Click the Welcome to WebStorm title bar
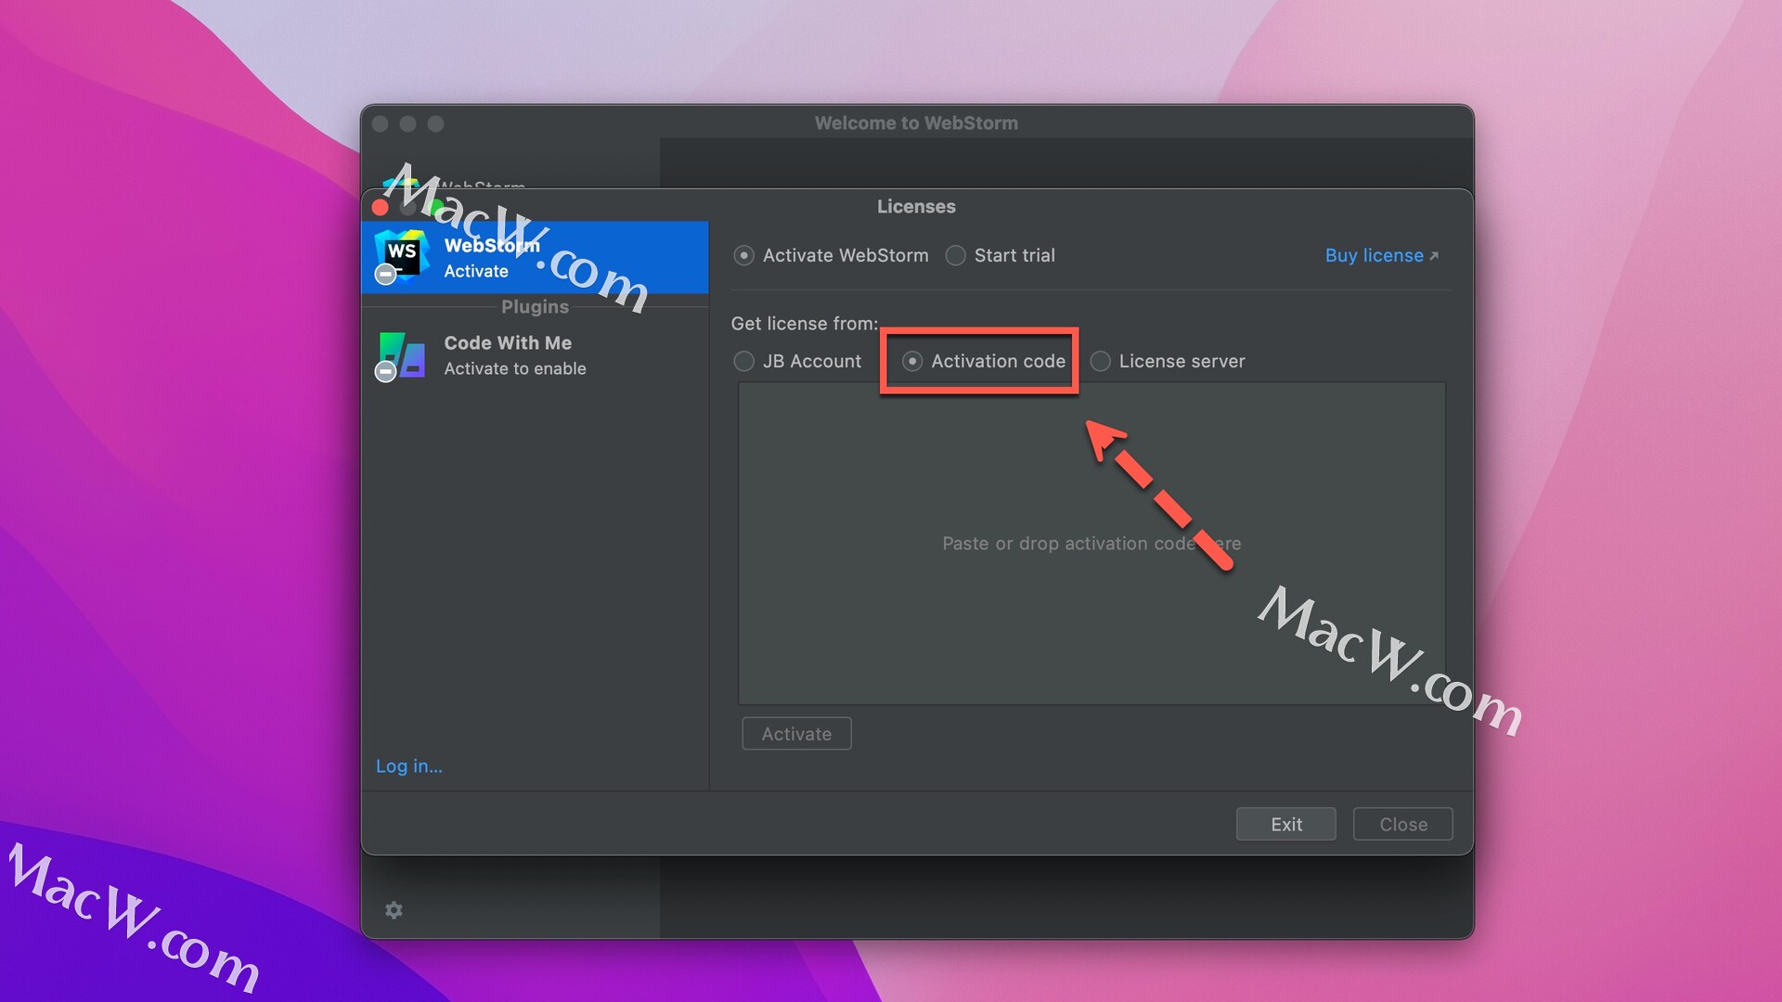Viewport: 1782px width, 1002px height. 916,123
